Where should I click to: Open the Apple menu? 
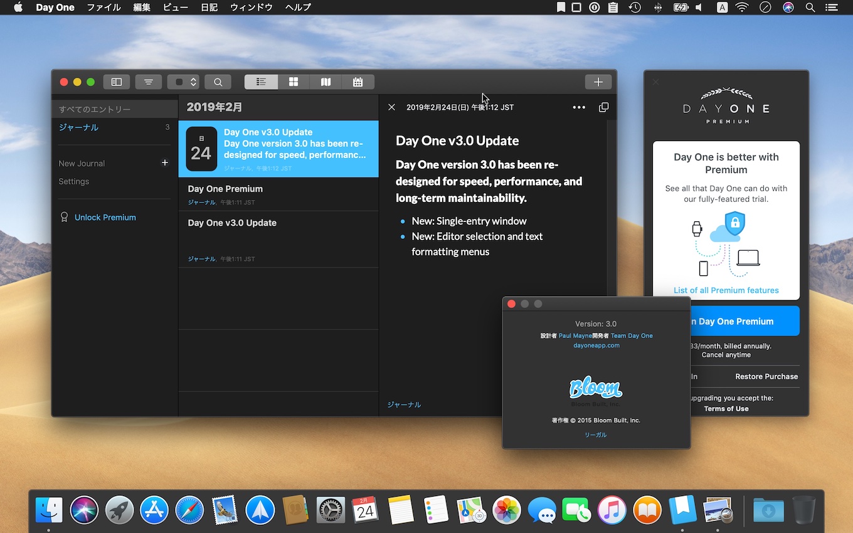click(x=18, y=8)
